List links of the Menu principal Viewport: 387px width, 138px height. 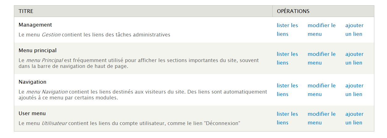[287, 54]
